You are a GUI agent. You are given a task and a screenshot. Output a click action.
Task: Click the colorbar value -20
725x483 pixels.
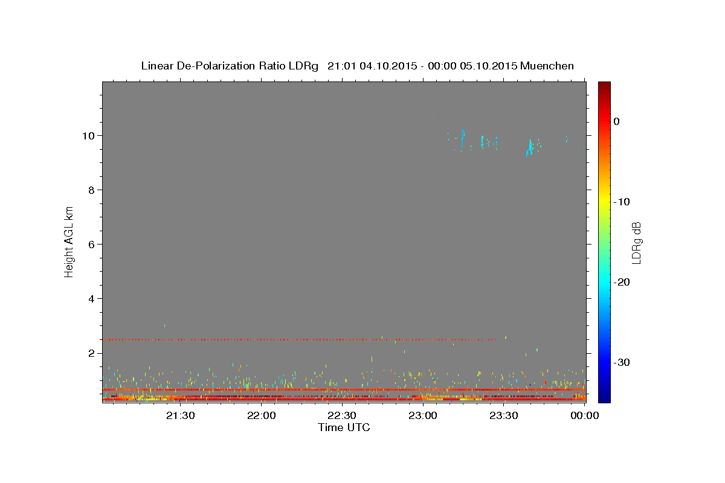click(x=623, y=282)
